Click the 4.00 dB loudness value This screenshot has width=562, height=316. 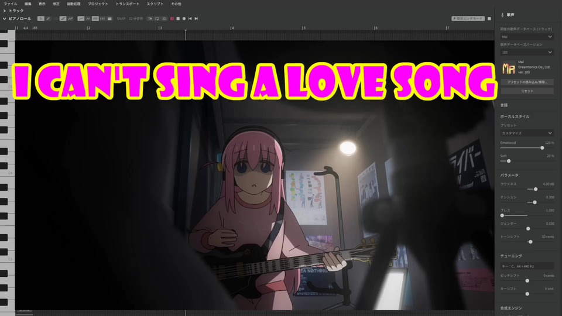point(549,184)
